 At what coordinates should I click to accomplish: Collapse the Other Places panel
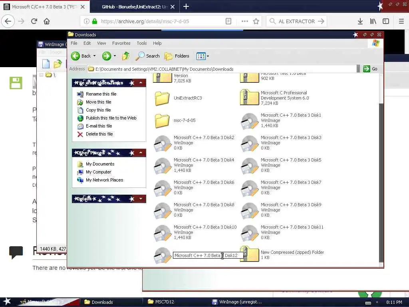[x=141, y=152]
